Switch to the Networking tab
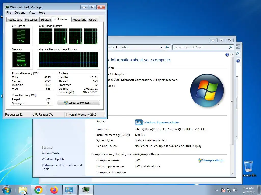The width and height of the screenshot is (261, 195). pyautogui.click(x=79, y=20)
